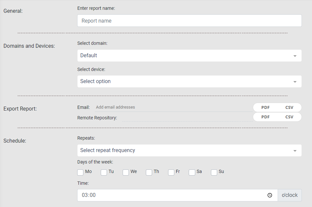Image resolution: width=312 pixels, height=207 pixels.
Task: Choose CSV for Remote Repository export
Action: click(289, 117)
